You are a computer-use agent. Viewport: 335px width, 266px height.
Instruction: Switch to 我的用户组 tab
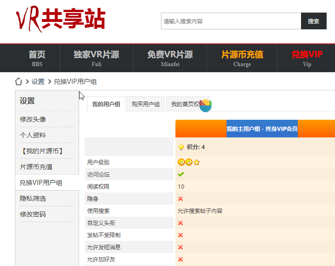pos(106,104)
